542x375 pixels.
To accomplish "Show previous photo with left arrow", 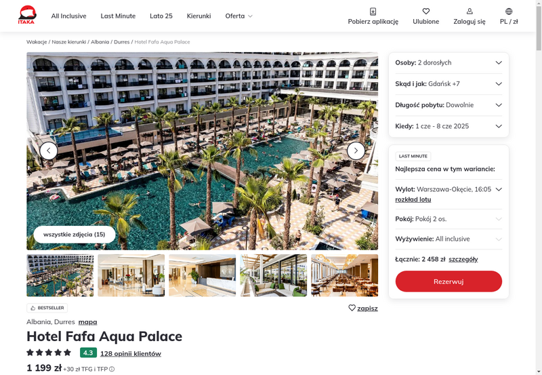I will click(x=48, y=151).
